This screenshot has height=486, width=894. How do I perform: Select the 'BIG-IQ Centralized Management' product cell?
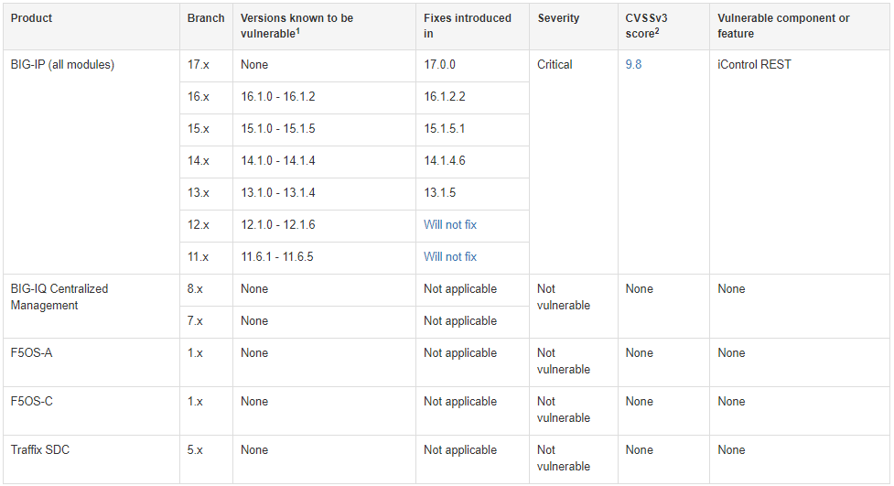(59, 297)
